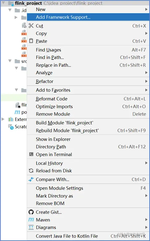Image resolution: width=150 pixels, height=241 pixels.
Task: Click the Diagrams icon
Action: tap(31, 227)
